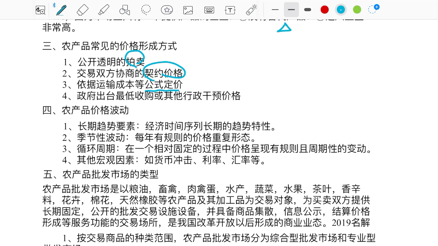Image resolution: width=438 pixels, height=246 pixels.
Task: Insert an image with the picture tool
Action: coord(188,10)
